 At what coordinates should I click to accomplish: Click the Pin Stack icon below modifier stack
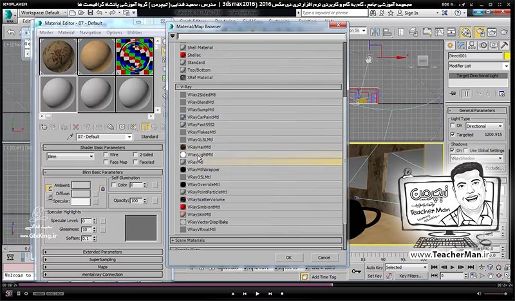pos(453,93)
